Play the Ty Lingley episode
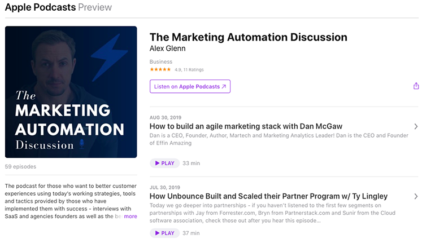This screenshot has width=444, height=243. click(x=164, y=233)
